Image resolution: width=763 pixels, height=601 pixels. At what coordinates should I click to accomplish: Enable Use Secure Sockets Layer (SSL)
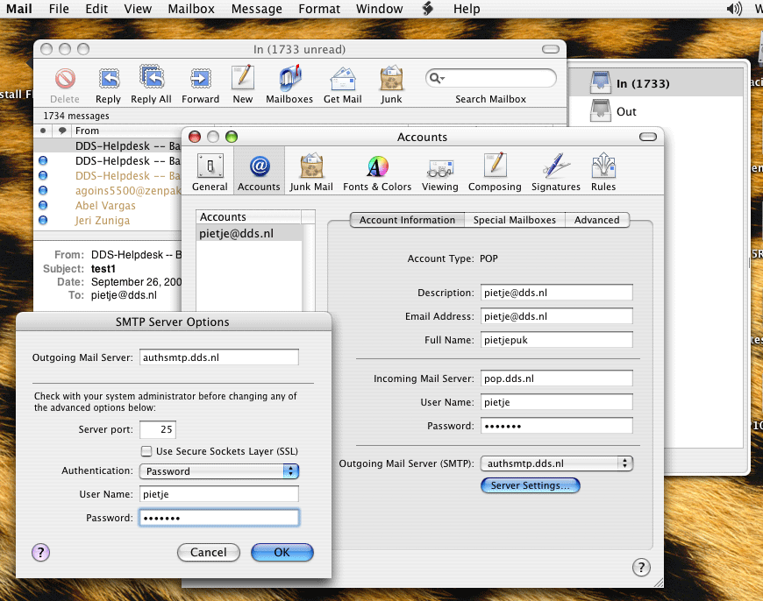coord(146,451)
